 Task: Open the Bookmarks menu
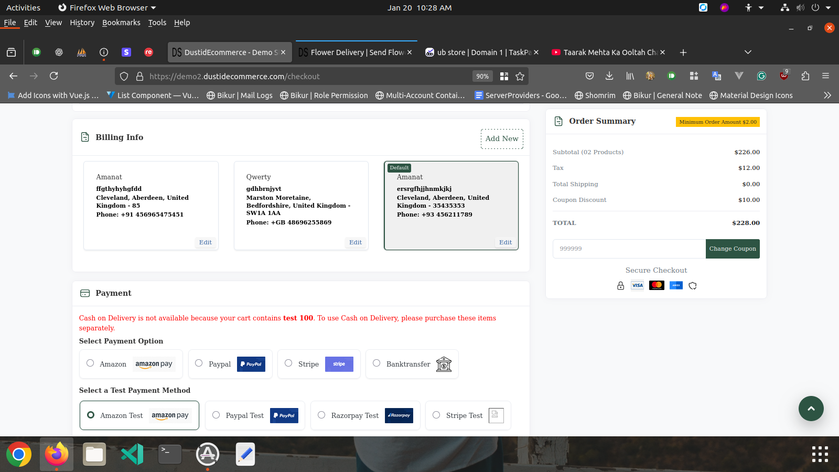[121, 23]
